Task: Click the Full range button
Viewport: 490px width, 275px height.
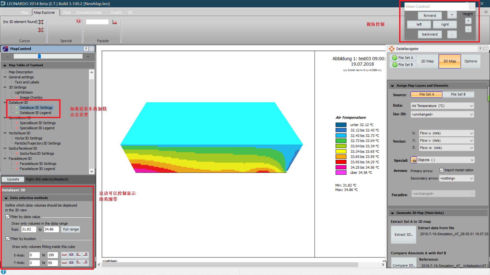Action: point(71,229)
